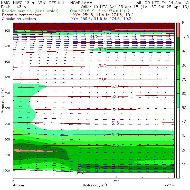Click the 'Fcst: 43 h' forecast hour text
The image size is (190, 190).
click(13, 7)
